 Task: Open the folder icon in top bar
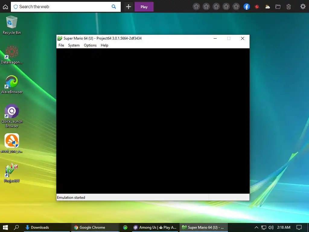point(278,7)
